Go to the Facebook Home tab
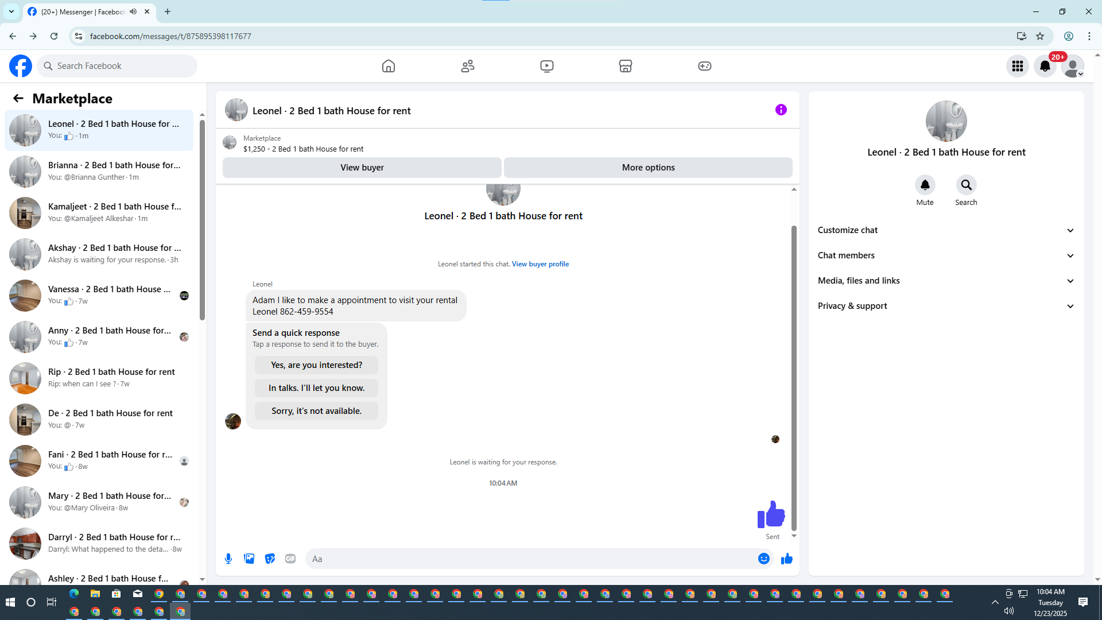 389,66
